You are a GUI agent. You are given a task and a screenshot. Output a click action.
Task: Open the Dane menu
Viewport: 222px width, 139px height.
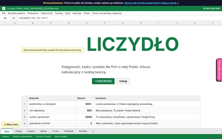coord(68,13)
